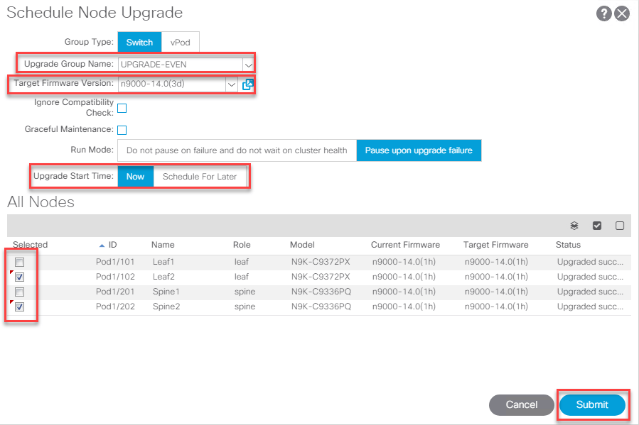This screenshot has width=639, height=425.
Task: Close the Schedule Node Upgrade dialog
Action: (622, 13)
